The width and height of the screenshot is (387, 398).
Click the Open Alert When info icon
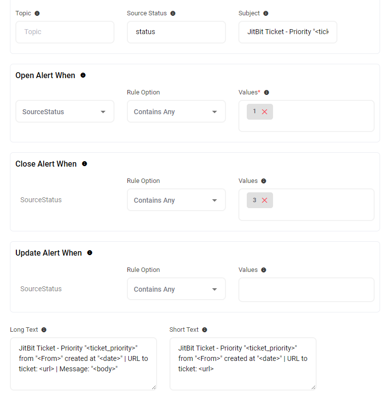(x=83, y=76)
